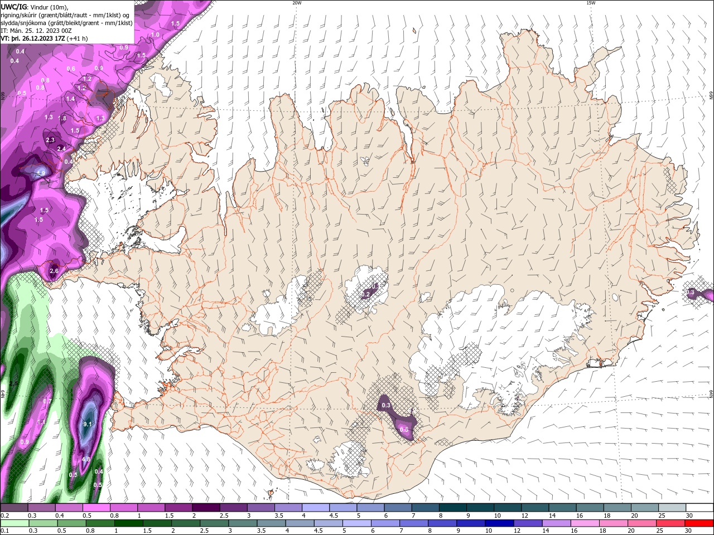714x535 pixels.
Task: Click the pale green first swatch of rain legend
Action: point(15,523)
